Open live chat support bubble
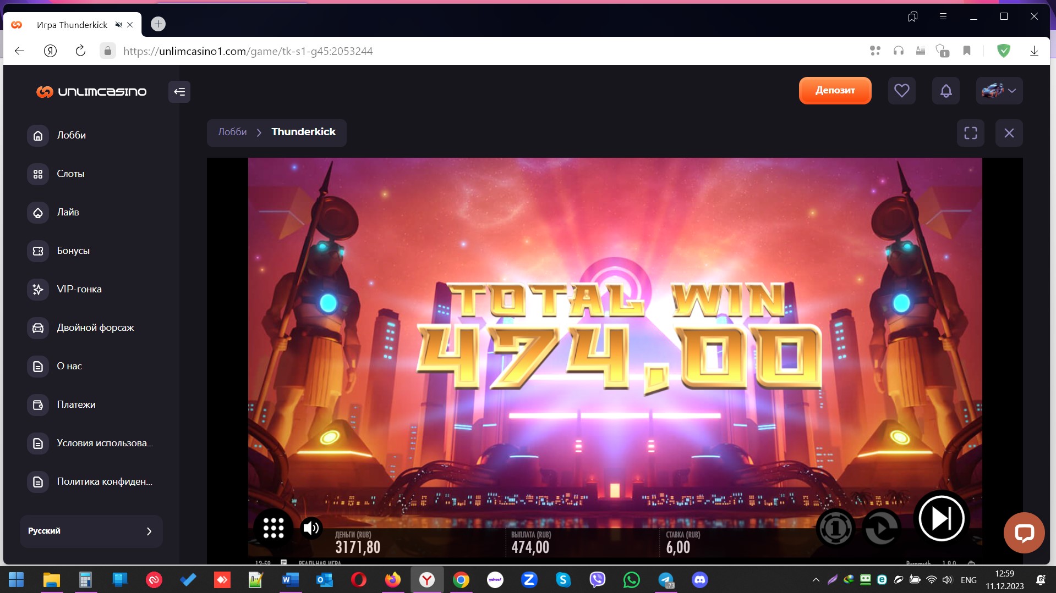This screenshot has height=593, width=1056. (1024, 533)
